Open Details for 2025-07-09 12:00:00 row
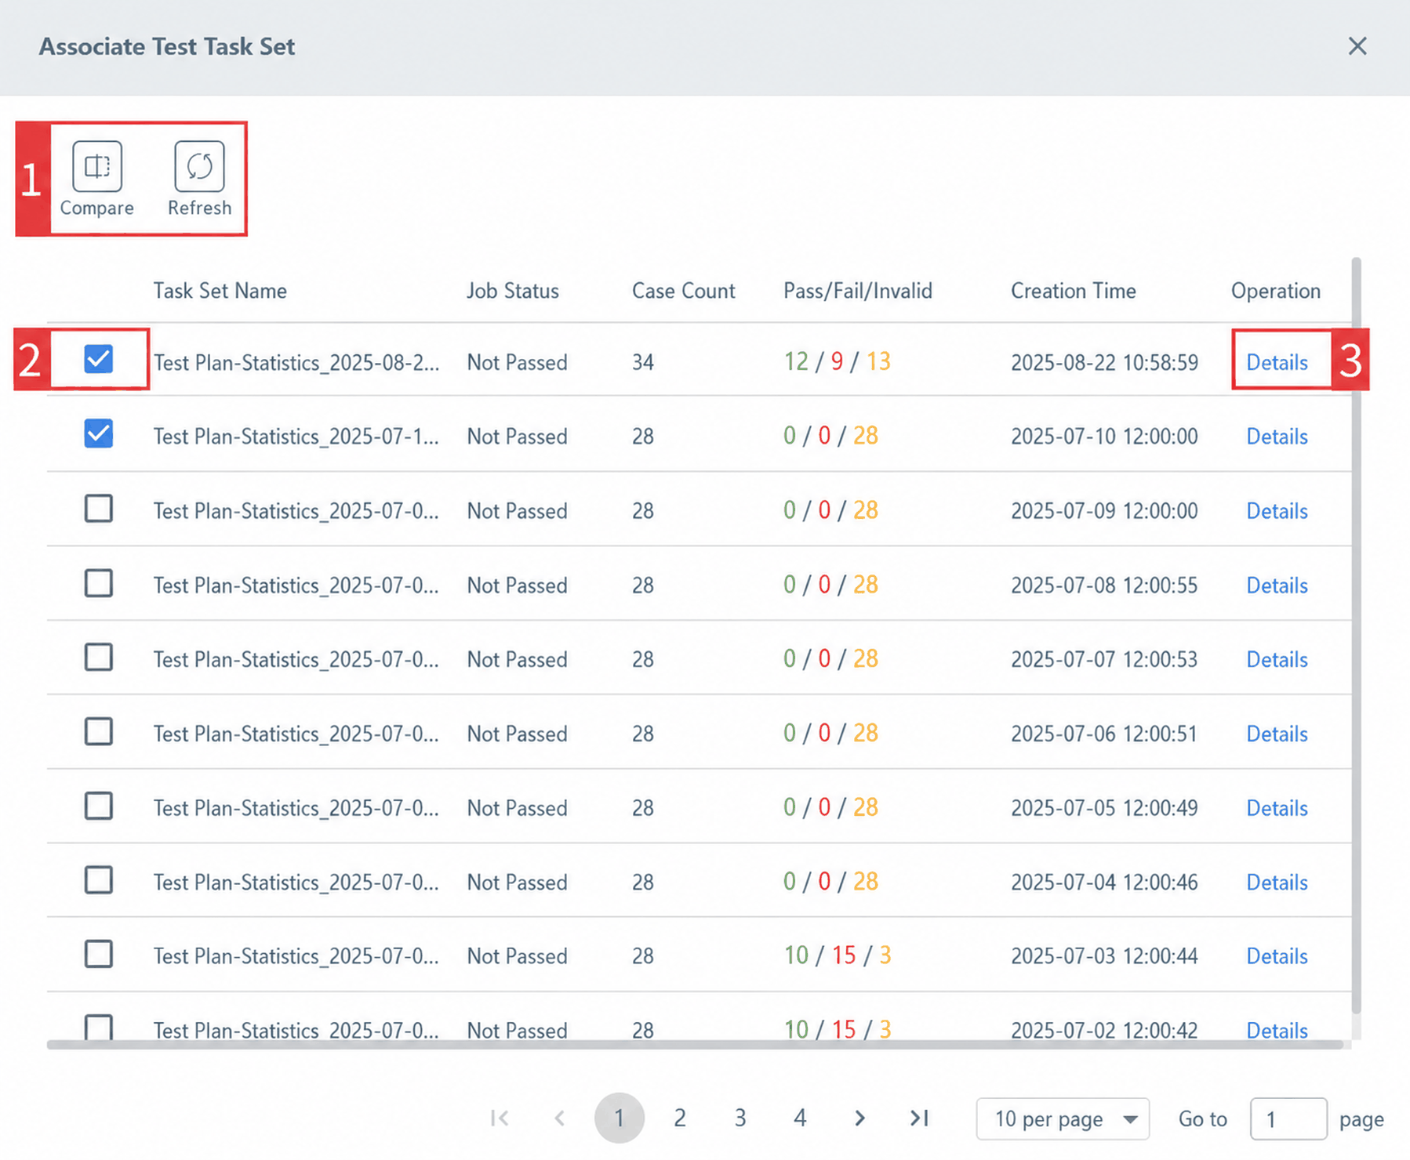Screen dimensions: 1410x1160 pos(1277,510)
